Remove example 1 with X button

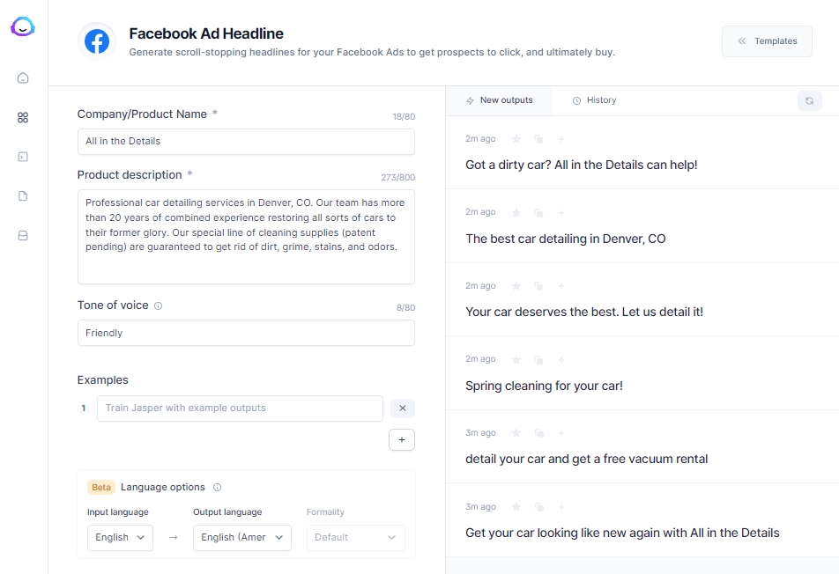tap(403, 408)
